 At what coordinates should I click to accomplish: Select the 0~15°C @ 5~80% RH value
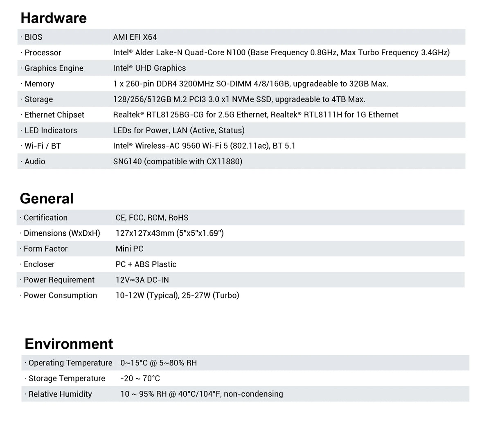pos(159,363)
